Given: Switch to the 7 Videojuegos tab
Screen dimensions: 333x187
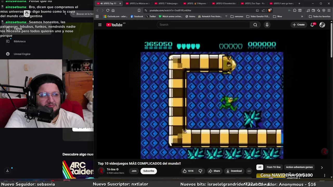Looking at the screenshot, I should 166,3.
